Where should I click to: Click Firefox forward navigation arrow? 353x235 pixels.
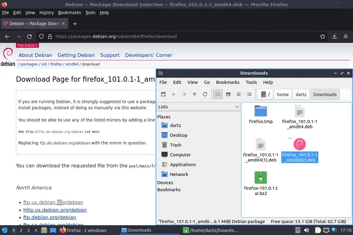pyautogui.click(x=18, y=36)
